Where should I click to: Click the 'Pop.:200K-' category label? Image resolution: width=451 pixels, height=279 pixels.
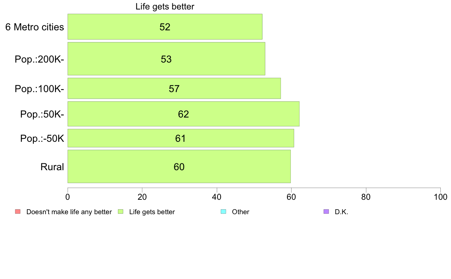[x=39, y=59]
